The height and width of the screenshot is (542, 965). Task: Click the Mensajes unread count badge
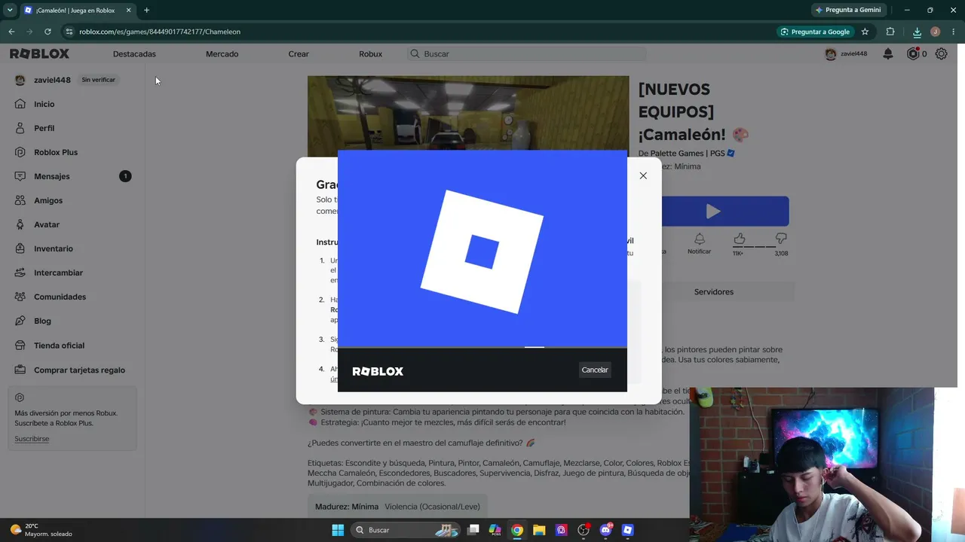(125, 176)
